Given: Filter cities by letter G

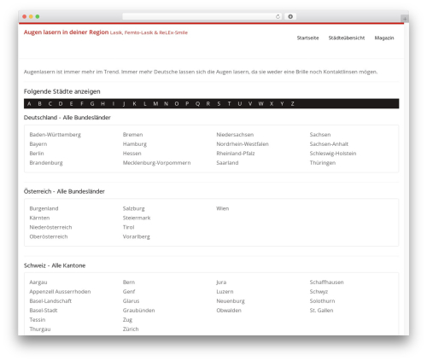Looking at the screenshot, I should tap(92, 104).
